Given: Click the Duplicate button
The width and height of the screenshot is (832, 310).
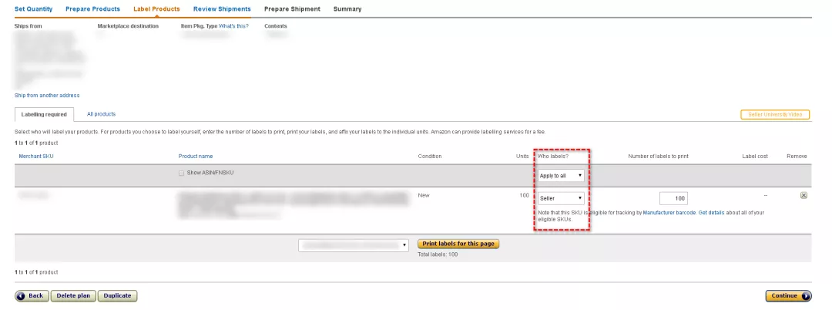Looking at the screenshot, I should point(117,295).
